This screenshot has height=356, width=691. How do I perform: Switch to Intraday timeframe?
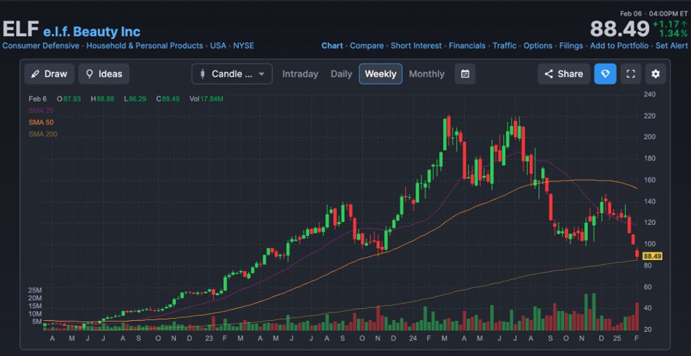coord(300,74)
